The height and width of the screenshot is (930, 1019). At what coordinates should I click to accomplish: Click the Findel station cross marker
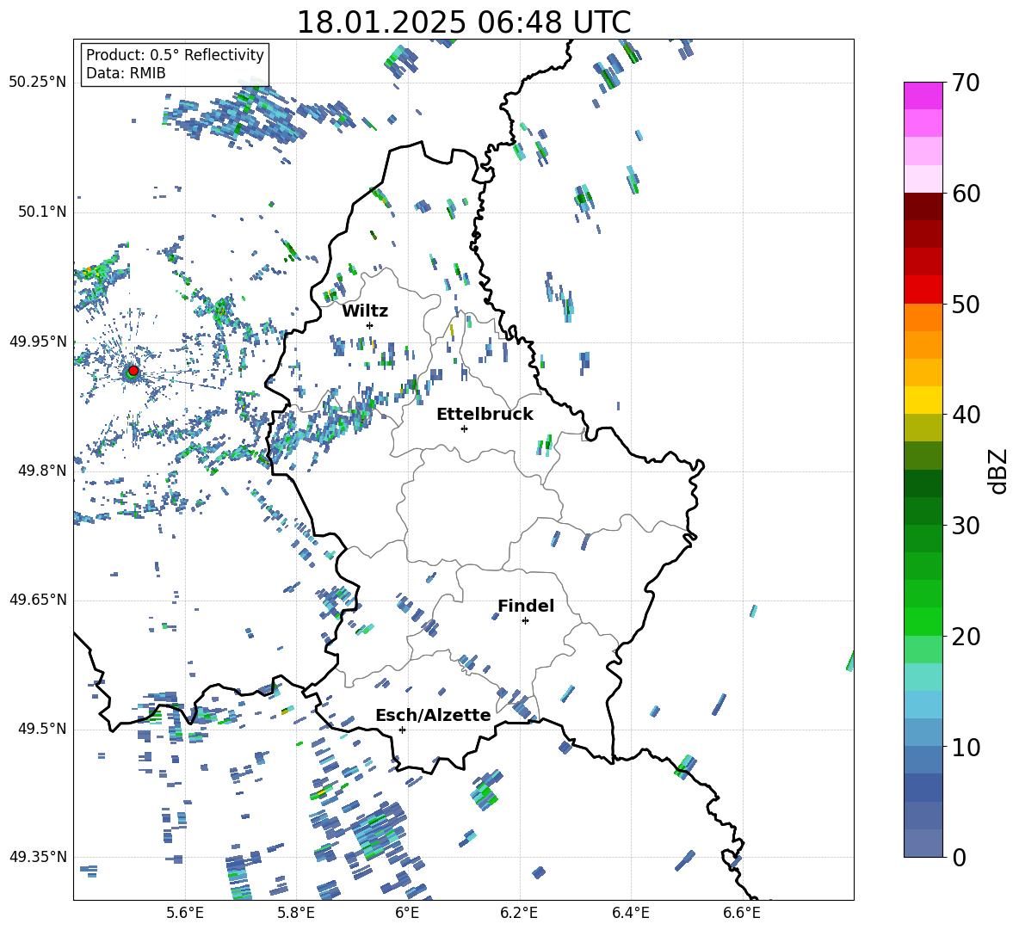click(525, 621)
